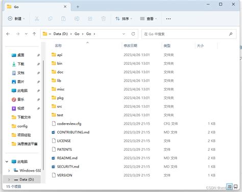Open pinned This PC (此电脑) in quick access
The width and height of the screenshot is (242, 192).
19,90
